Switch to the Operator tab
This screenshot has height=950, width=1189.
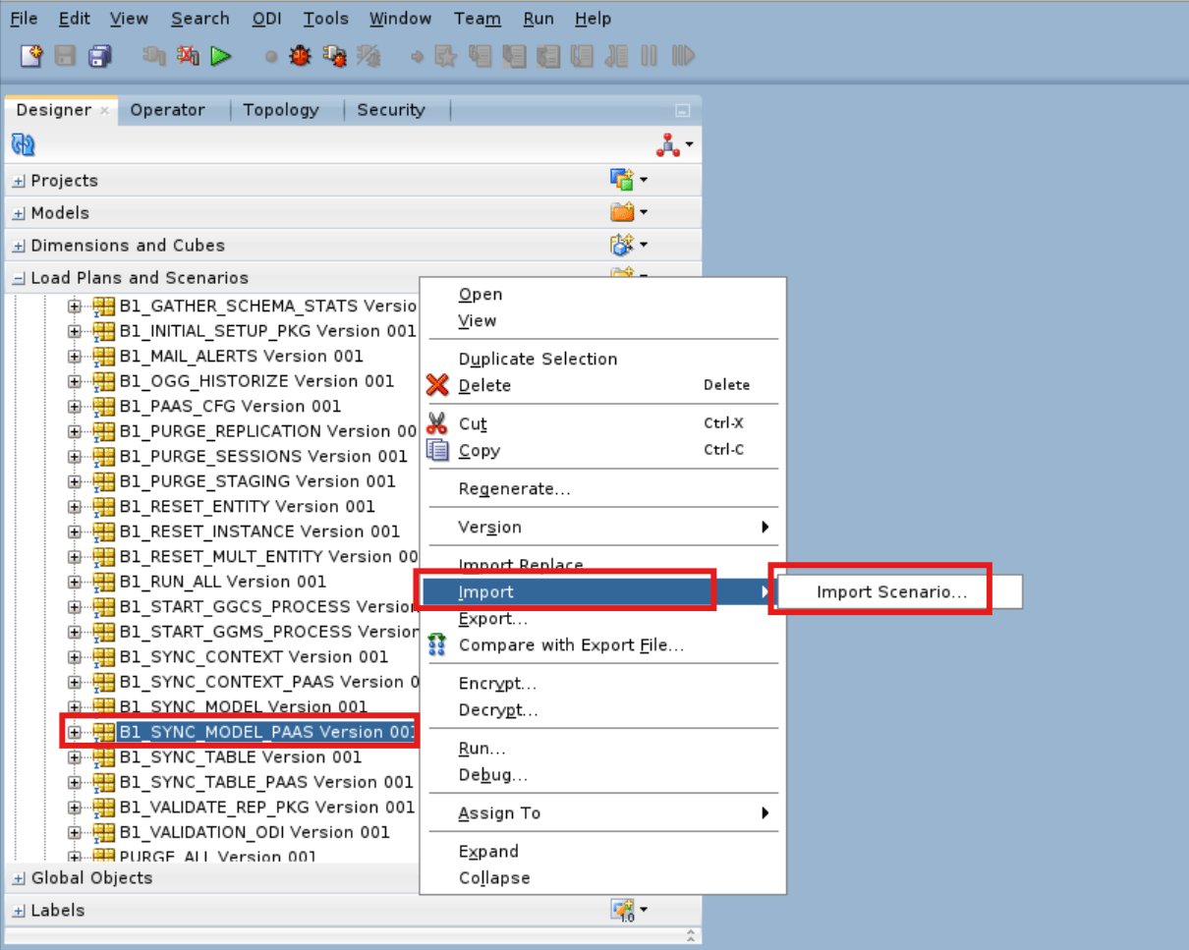click(x=167, y=110)
